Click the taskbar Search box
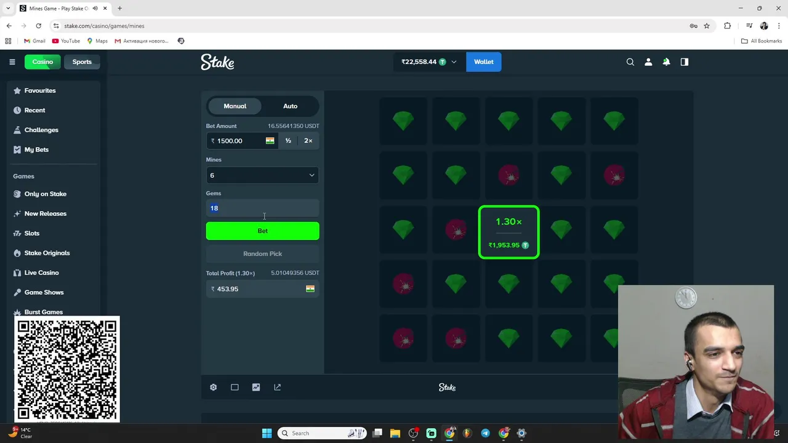 click(322, 433)
